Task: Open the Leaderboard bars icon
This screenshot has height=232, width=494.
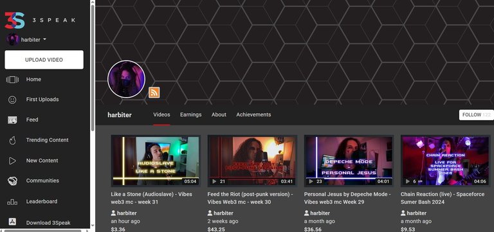Action: coord(12,202)
